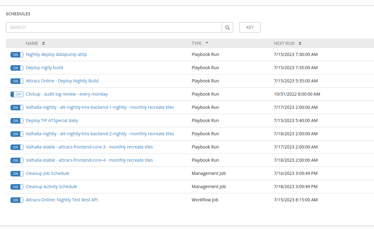Viewport: 374px width, 229px height.
Task: Sort by the Type column arrow
Action: click(207, 42)
